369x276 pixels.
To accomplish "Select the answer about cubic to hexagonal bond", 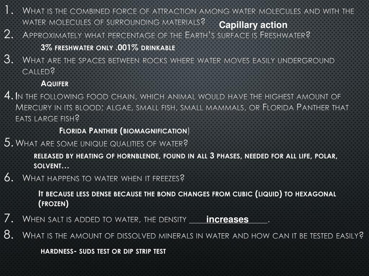I will pyautogui.click(x=187, y=198).
